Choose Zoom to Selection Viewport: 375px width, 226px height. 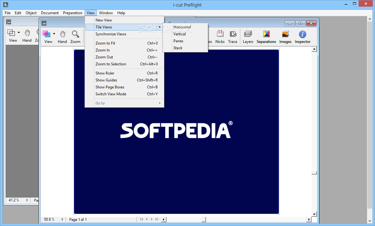click(124, 64)
